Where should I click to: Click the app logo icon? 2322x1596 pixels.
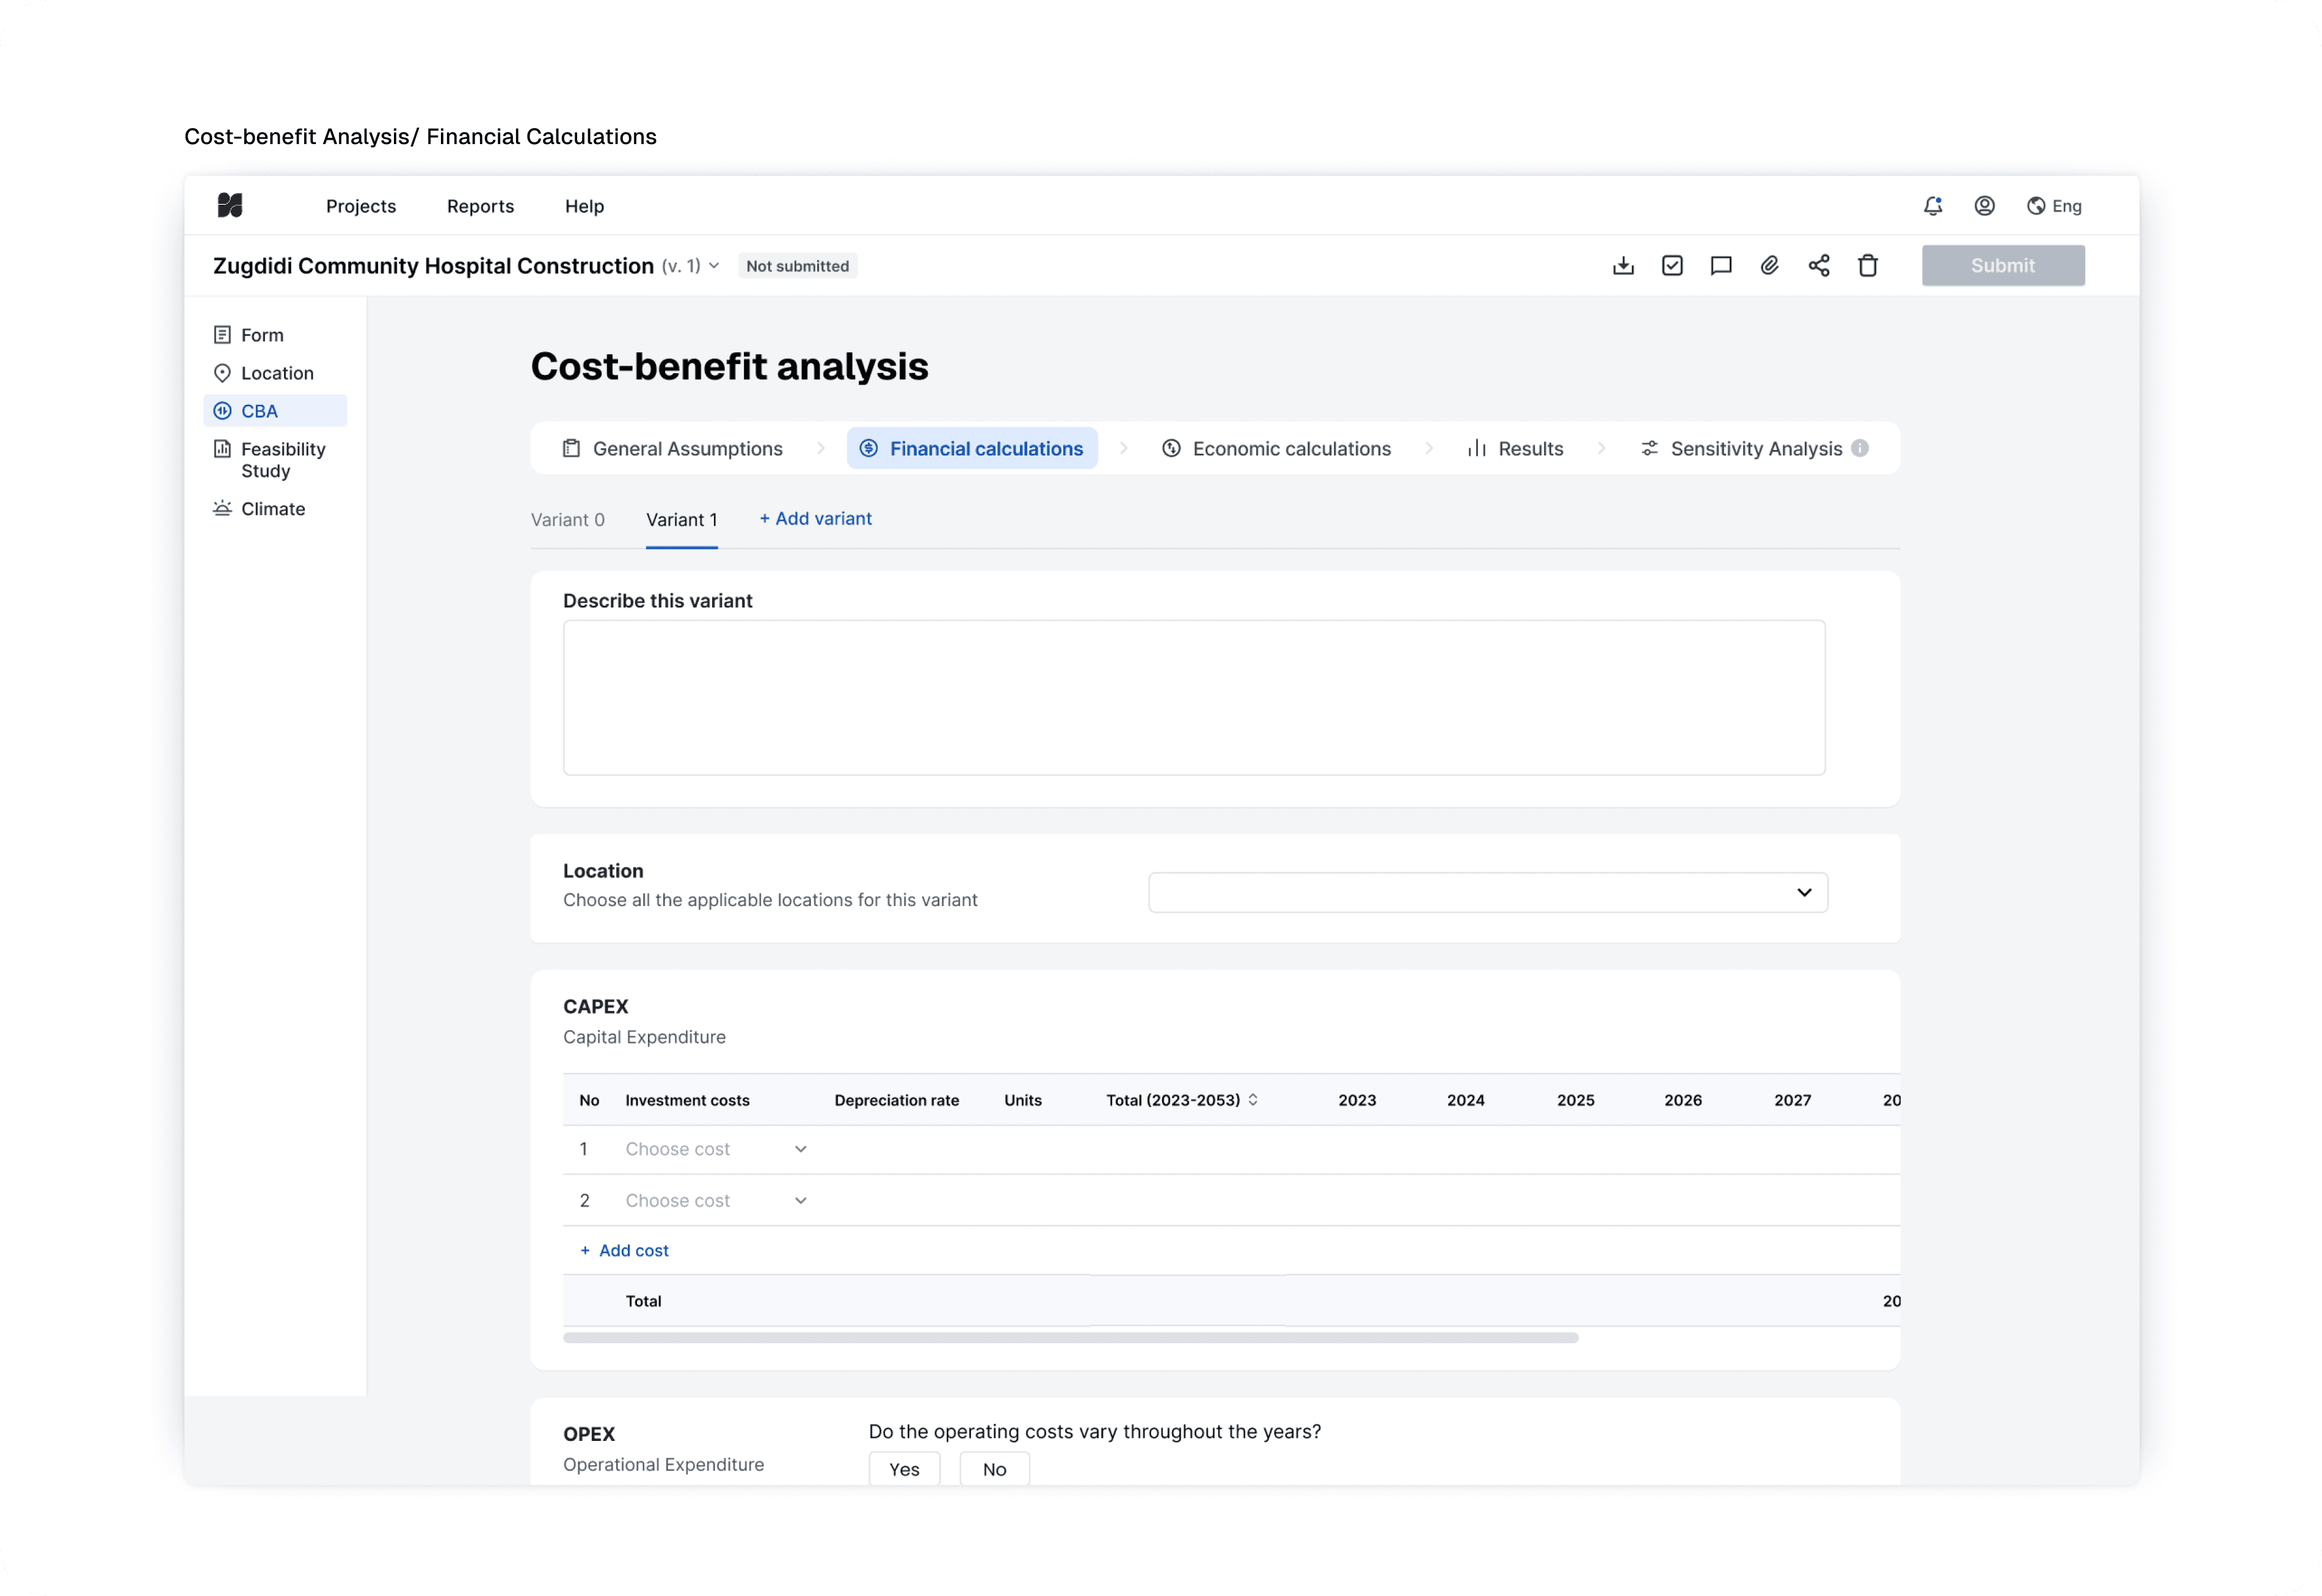(230, 206)
